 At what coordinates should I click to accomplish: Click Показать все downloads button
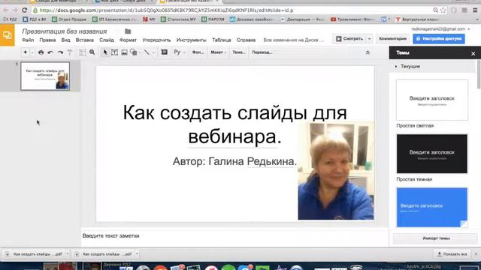pyautogui.click(x=452, y=254)
